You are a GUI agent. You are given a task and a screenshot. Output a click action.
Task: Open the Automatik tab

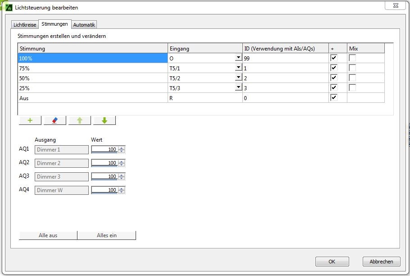(x=84, y=25)
